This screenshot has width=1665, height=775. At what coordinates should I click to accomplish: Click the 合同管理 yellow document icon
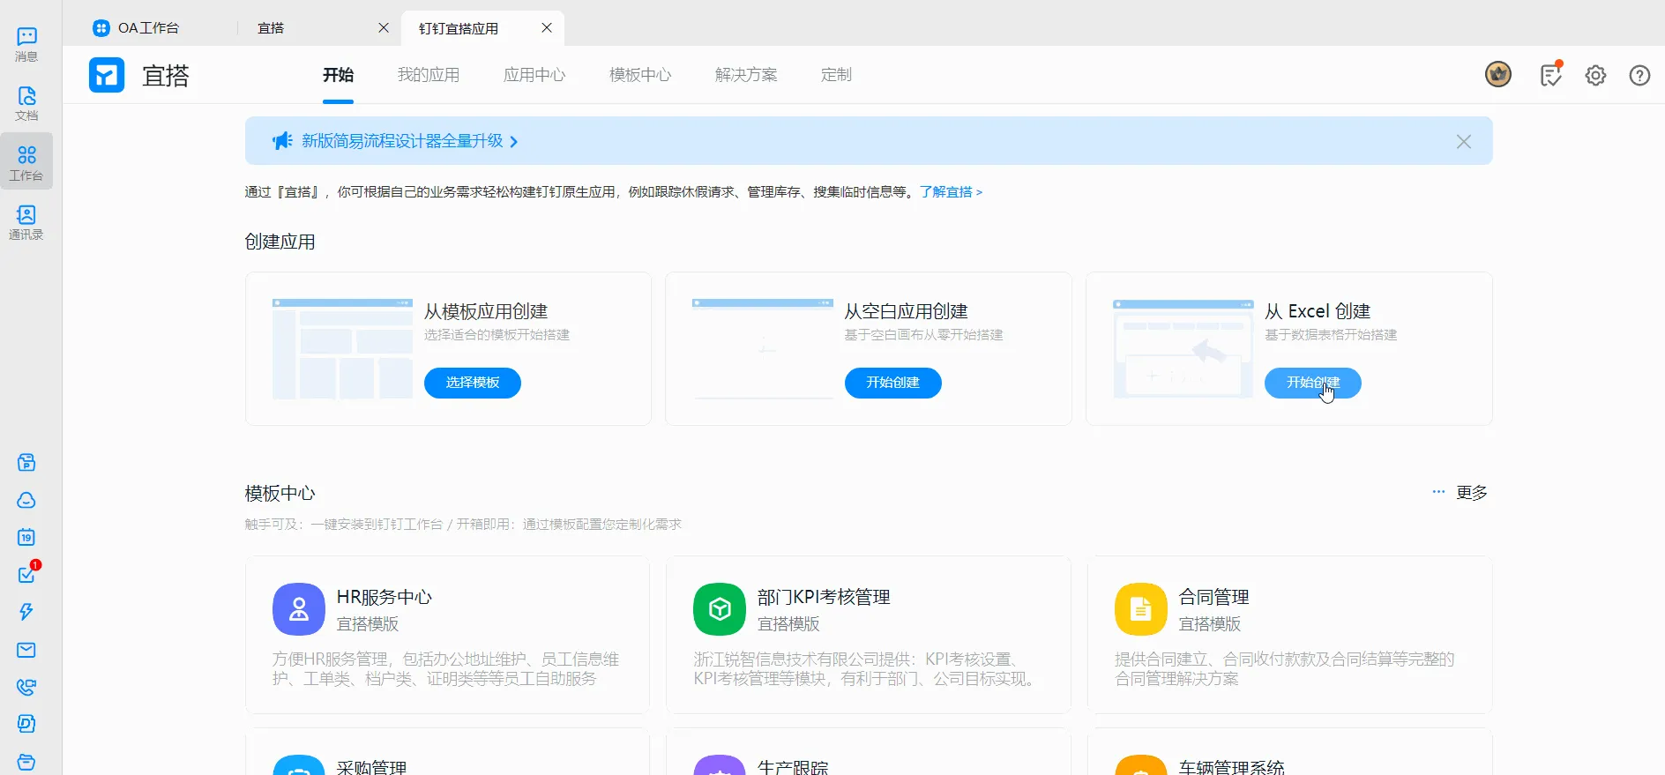pyautogui.click(x=1141, y=609)
